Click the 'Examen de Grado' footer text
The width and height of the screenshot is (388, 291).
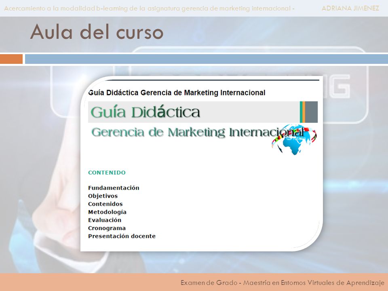[x=283, y=283]
